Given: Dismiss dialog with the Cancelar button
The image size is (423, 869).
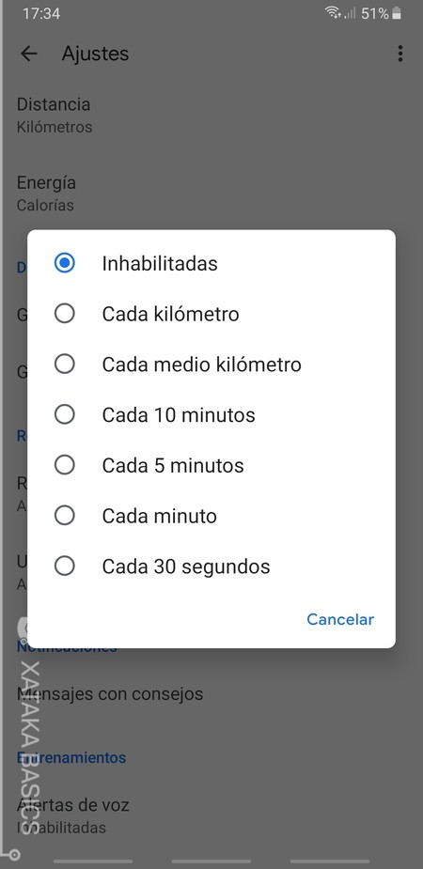Looking at the screenshot, I should tap(340, 619).
